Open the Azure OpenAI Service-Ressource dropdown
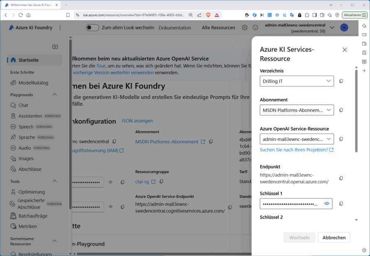370x256 pixels. tap(297, 139)
